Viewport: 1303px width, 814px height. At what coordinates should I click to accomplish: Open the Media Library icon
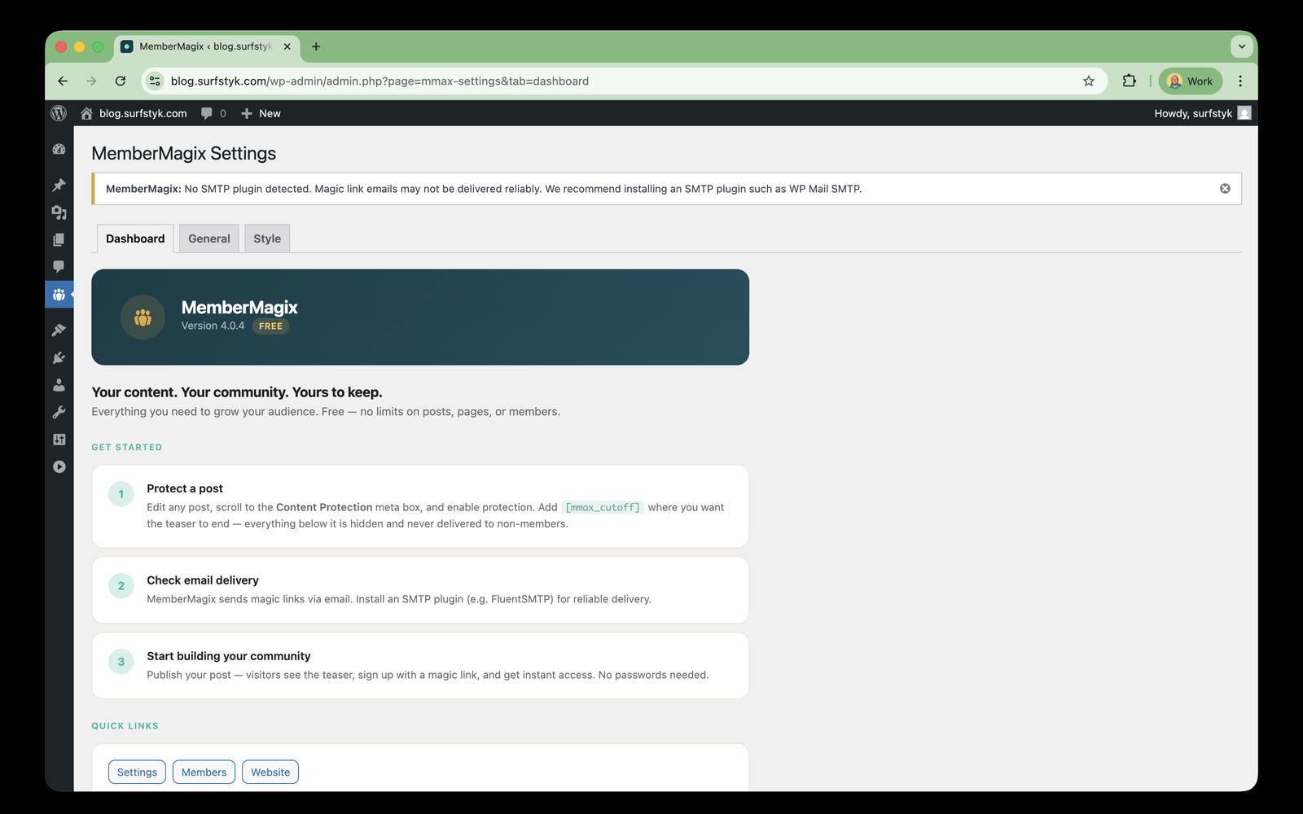[x=59, y=212]
